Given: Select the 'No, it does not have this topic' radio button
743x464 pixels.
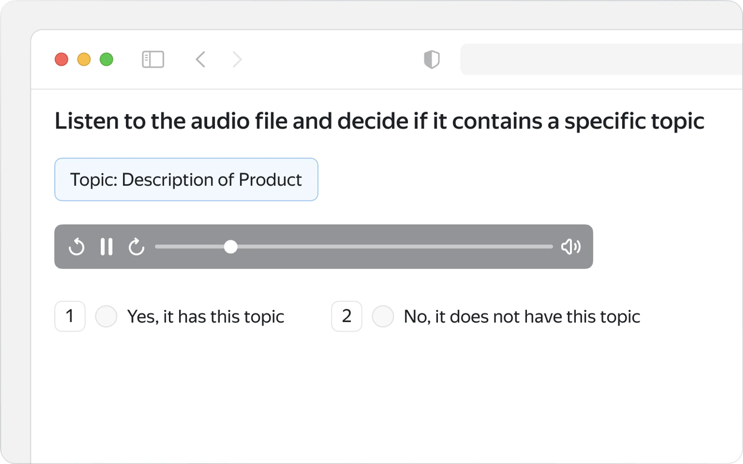Looking at the screenshot, I should [383, 316].
